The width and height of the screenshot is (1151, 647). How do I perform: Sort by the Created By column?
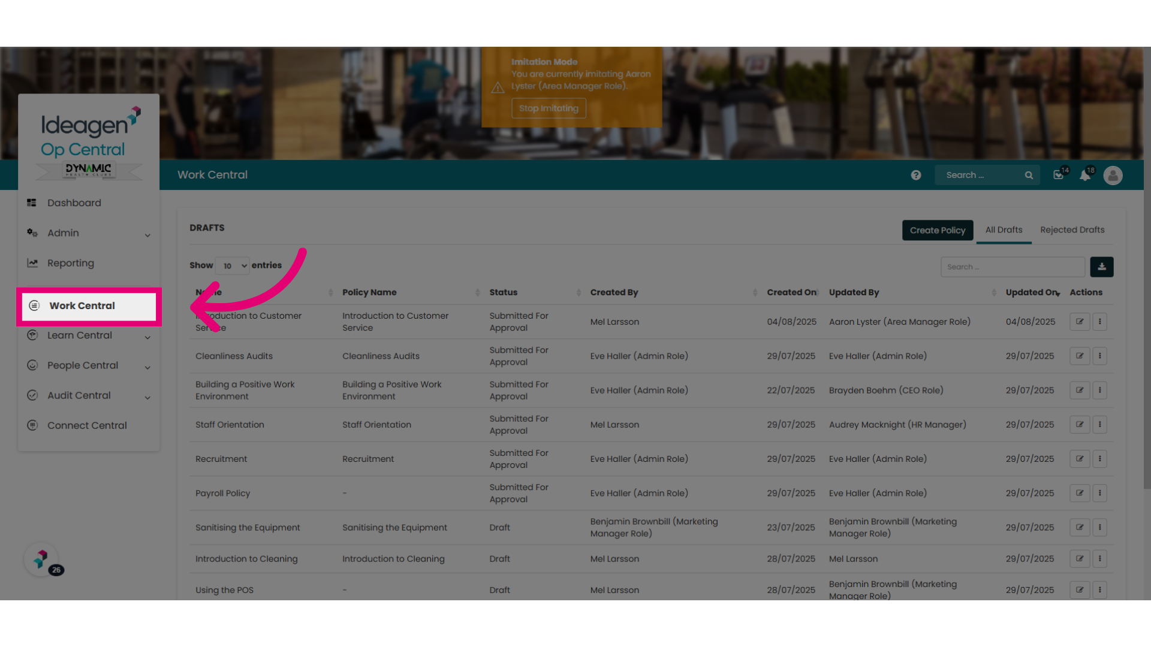pos(614,292)
